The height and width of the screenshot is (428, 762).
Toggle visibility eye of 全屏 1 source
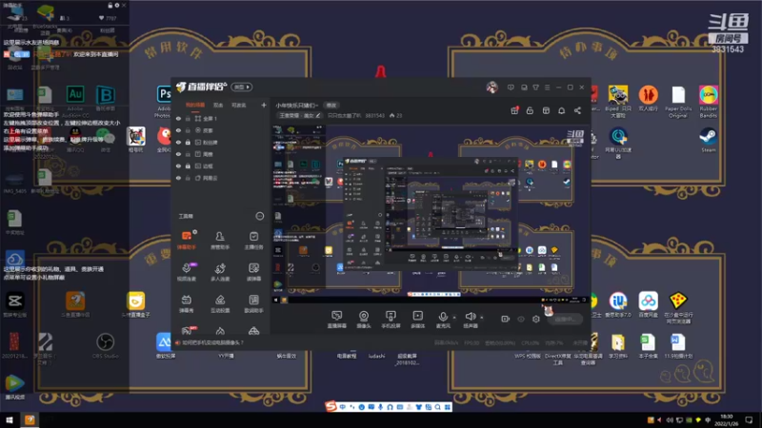point(178,118)
